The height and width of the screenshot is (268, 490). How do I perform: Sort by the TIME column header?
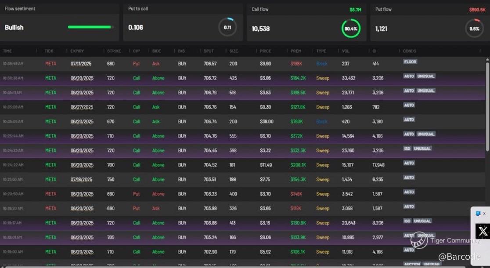(x=7, y=51)
